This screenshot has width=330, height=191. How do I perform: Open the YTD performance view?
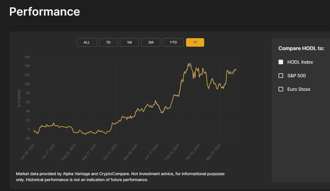(x=173, y=42)
